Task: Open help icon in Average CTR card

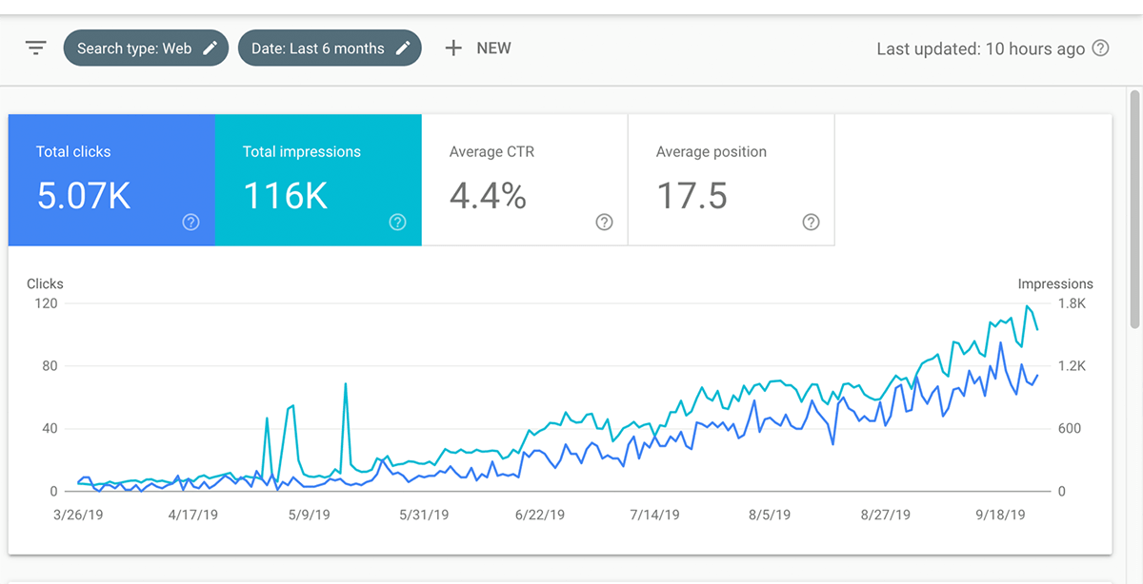Action: tap(604, 222)
